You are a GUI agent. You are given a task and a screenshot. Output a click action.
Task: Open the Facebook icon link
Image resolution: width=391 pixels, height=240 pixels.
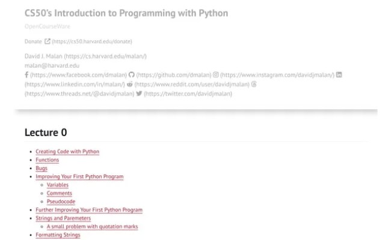point(26,74)
